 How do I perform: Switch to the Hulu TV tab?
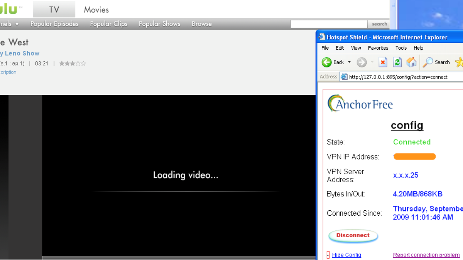click(x=54, y=10)
